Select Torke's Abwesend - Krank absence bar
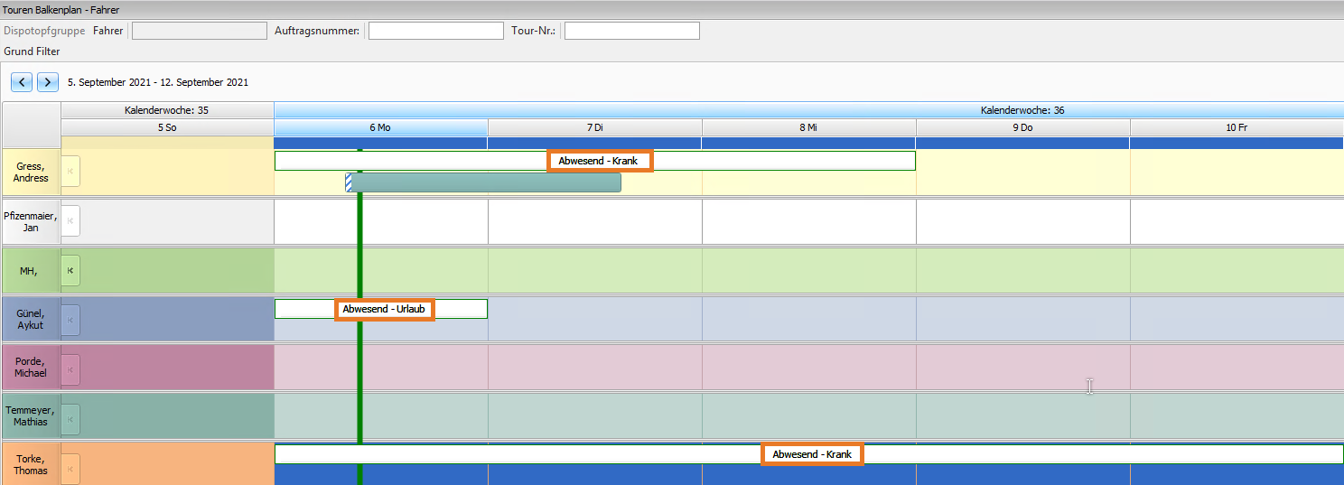 click(x=812, y=454)
